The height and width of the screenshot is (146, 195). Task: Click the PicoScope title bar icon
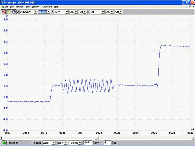coord(2,2)
